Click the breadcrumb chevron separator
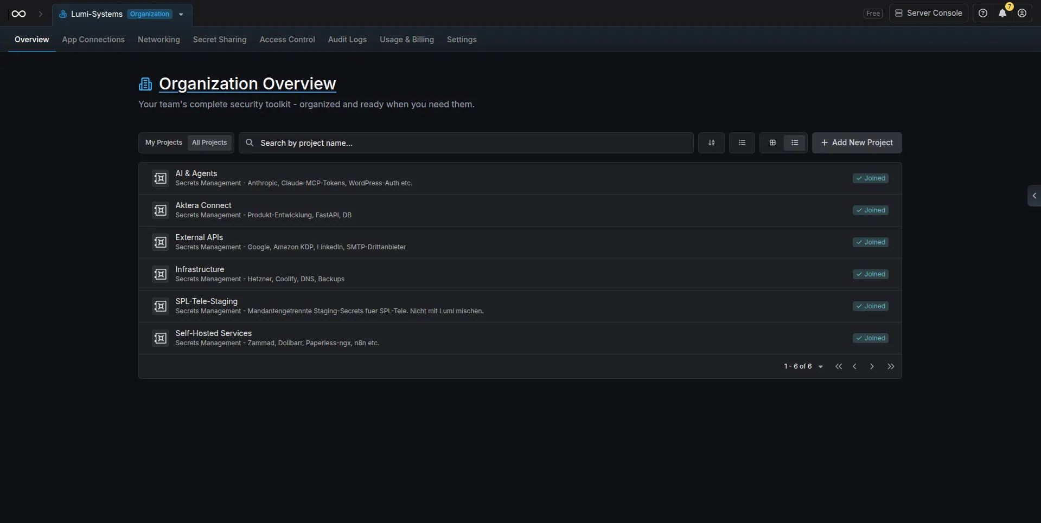The height and width of the screenshot is (523, 1041). point(40,14)
